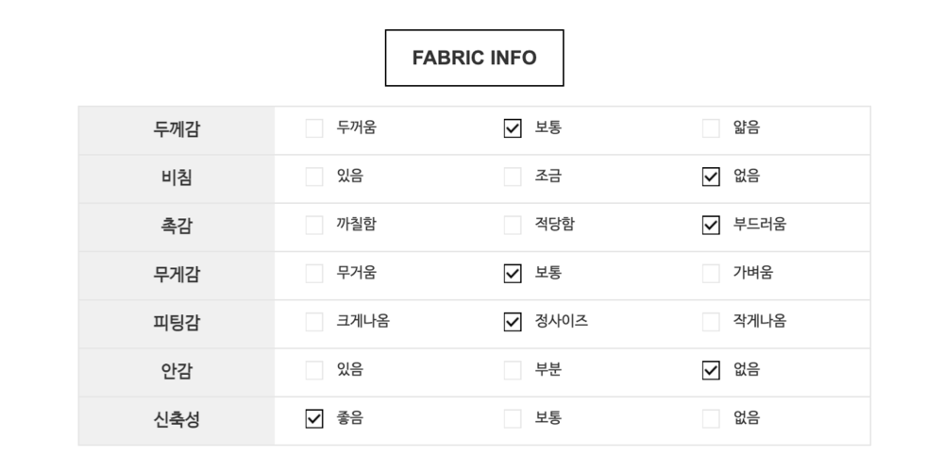Uncheck 보통 checkbox in 두께감 row

513,128
